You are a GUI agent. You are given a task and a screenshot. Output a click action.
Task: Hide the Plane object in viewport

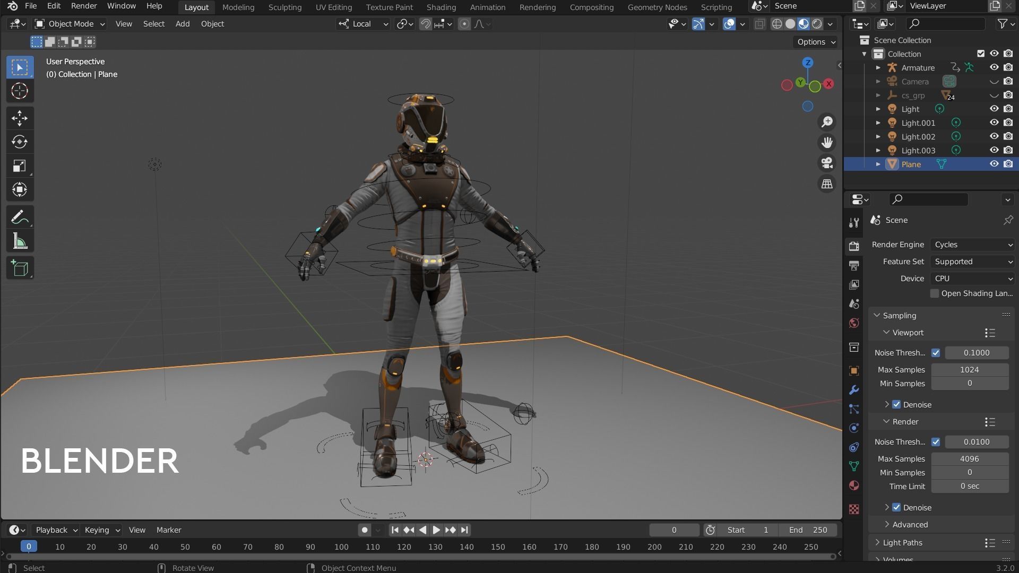tap(994, 164)
